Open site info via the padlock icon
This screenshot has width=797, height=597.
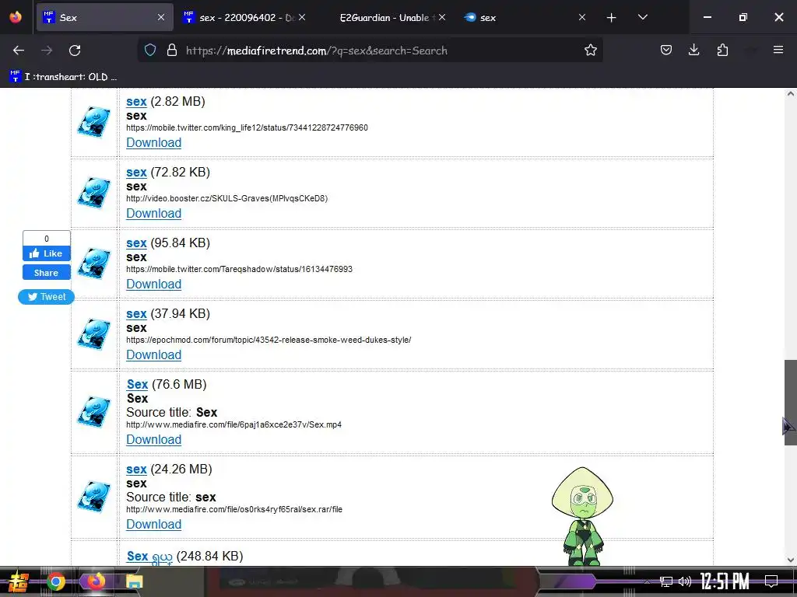pyautogui.click(x=172, y=51)
